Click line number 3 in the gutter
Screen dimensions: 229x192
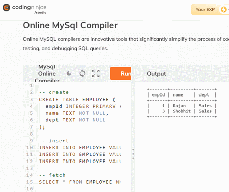pyautogui.click(x=31, y=100)
